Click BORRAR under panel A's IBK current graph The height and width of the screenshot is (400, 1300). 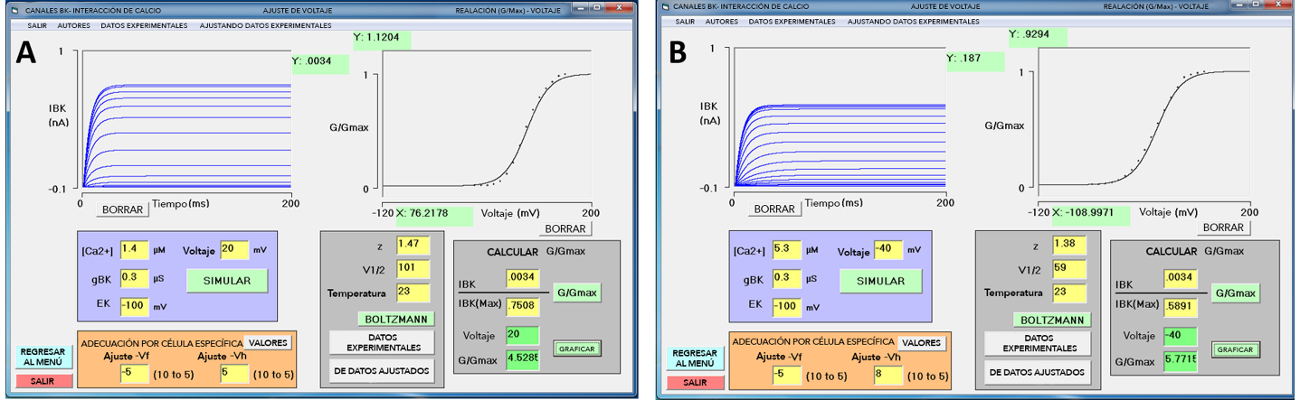(x=123, y=209)
